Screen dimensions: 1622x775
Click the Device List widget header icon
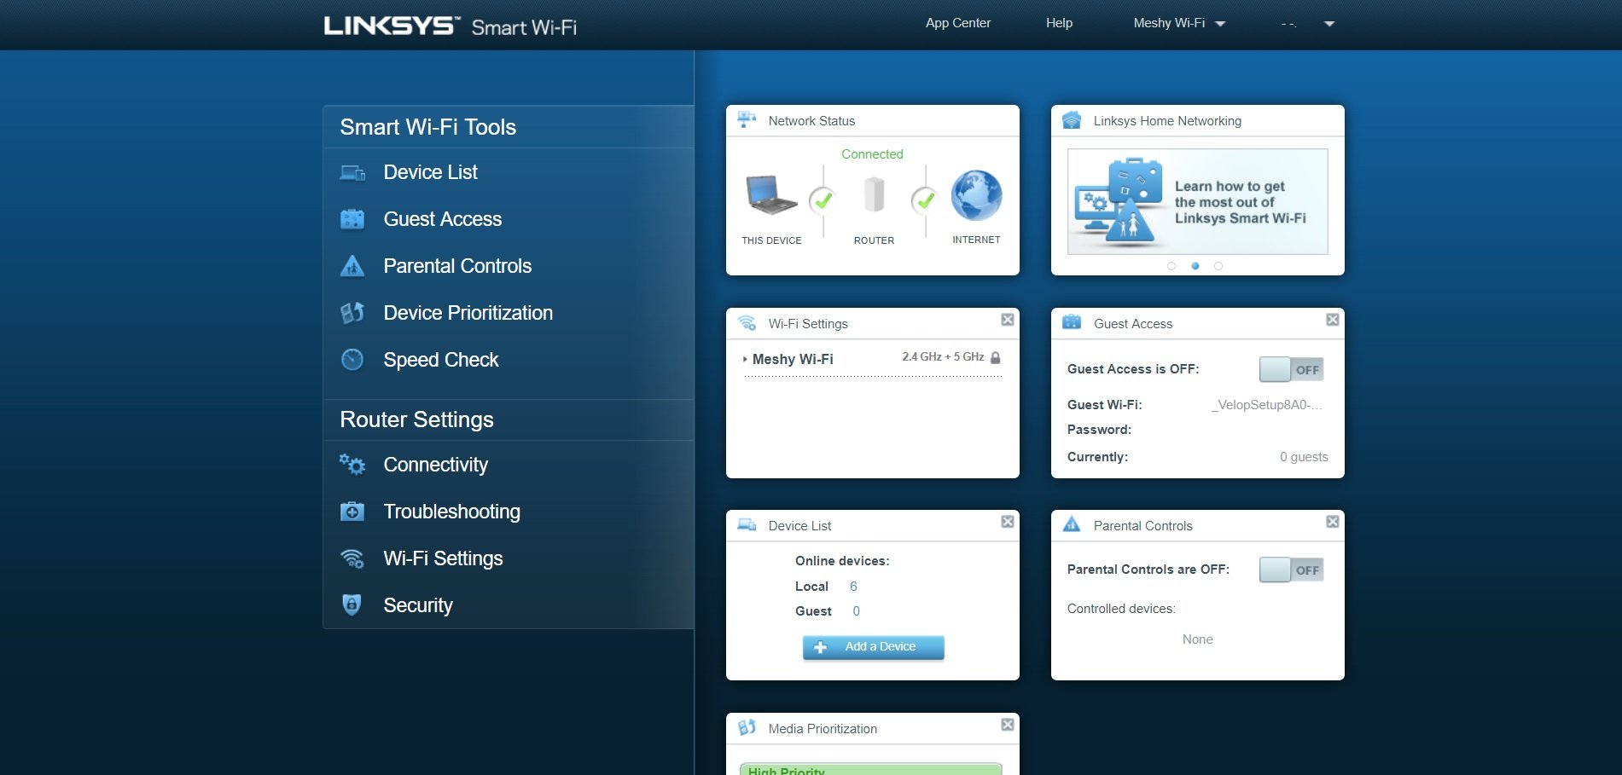pos(747,525)
